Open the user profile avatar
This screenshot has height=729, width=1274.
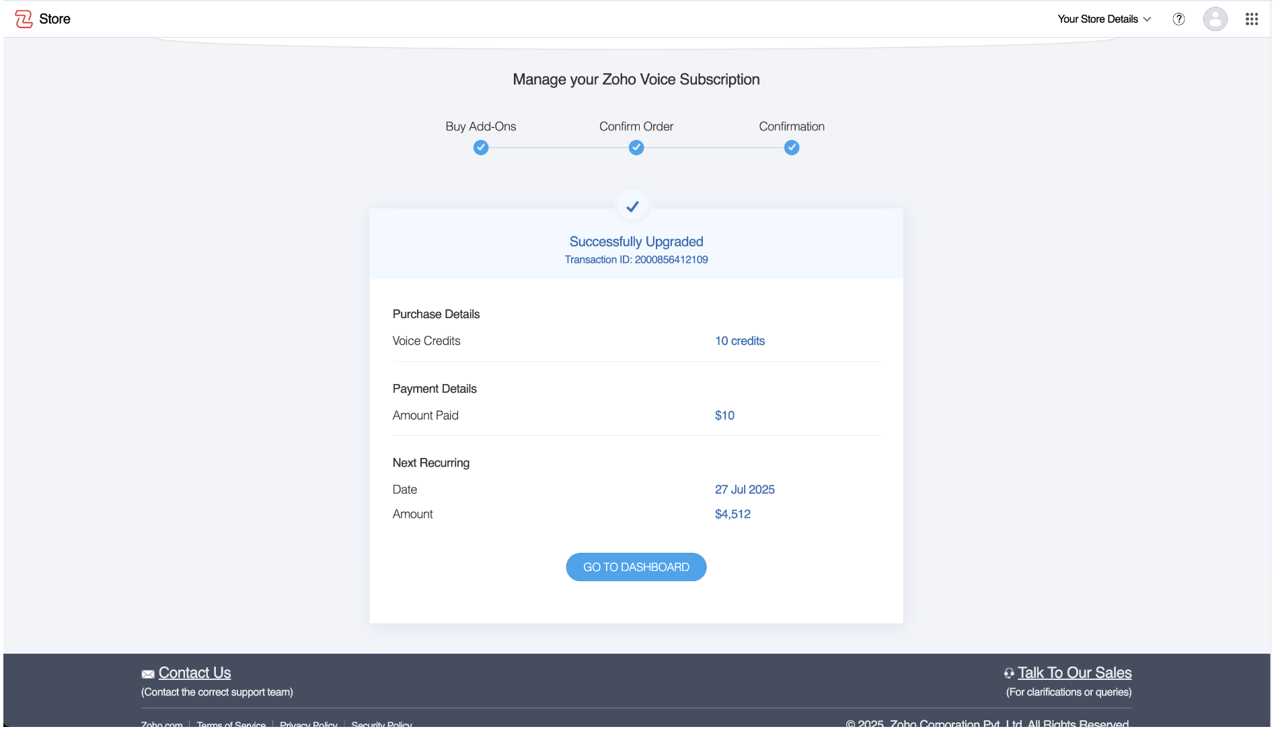click(1215, 19)
